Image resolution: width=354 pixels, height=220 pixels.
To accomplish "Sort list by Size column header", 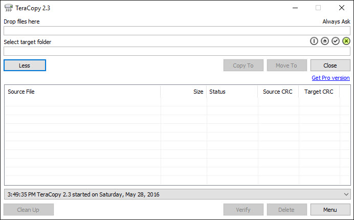I will [184, 92].
